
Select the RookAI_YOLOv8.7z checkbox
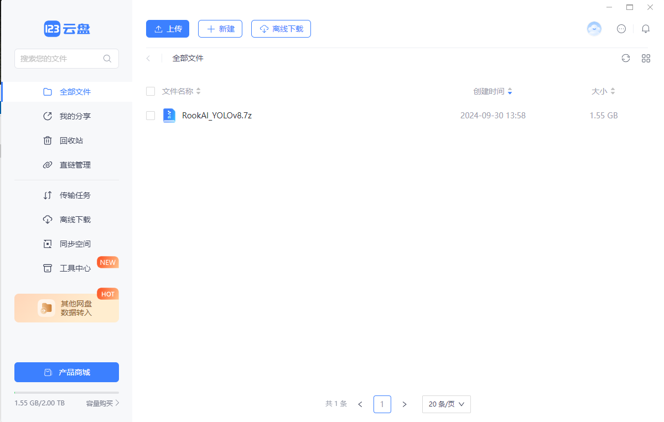coord(151,116)
